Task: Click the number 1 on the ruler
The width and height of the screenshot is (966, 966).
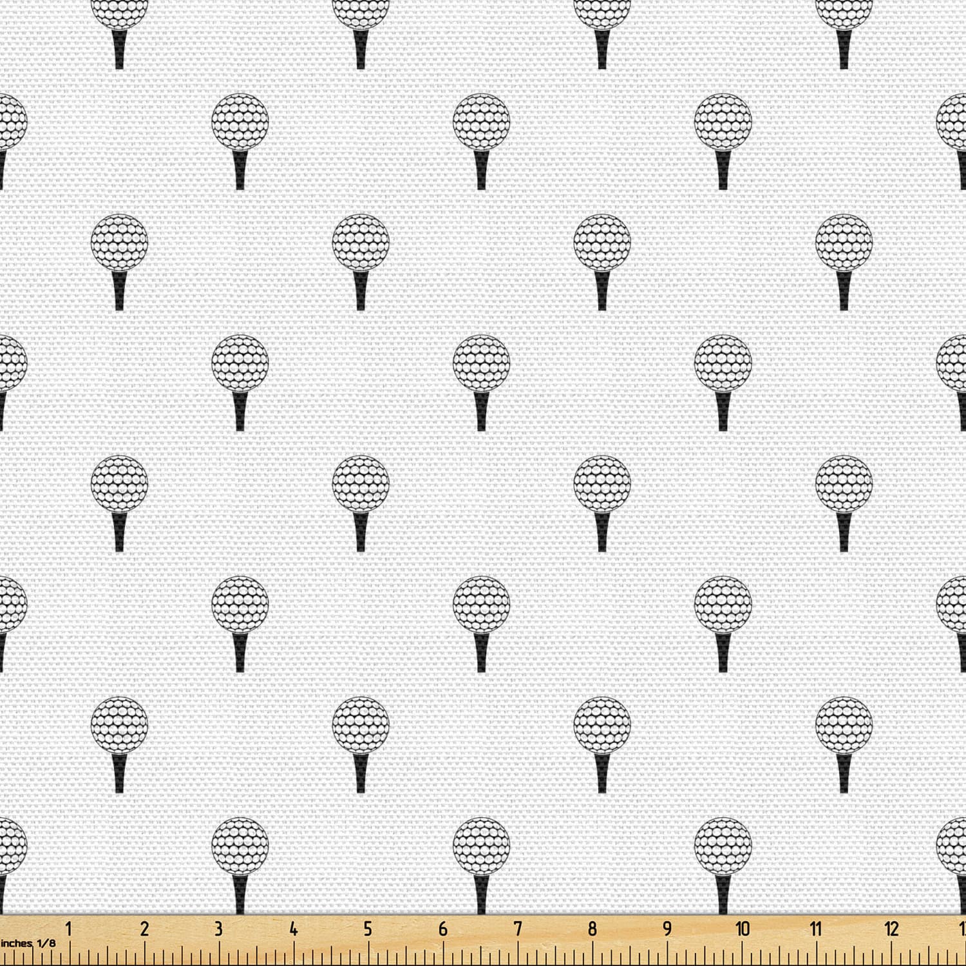Action: 69,929
